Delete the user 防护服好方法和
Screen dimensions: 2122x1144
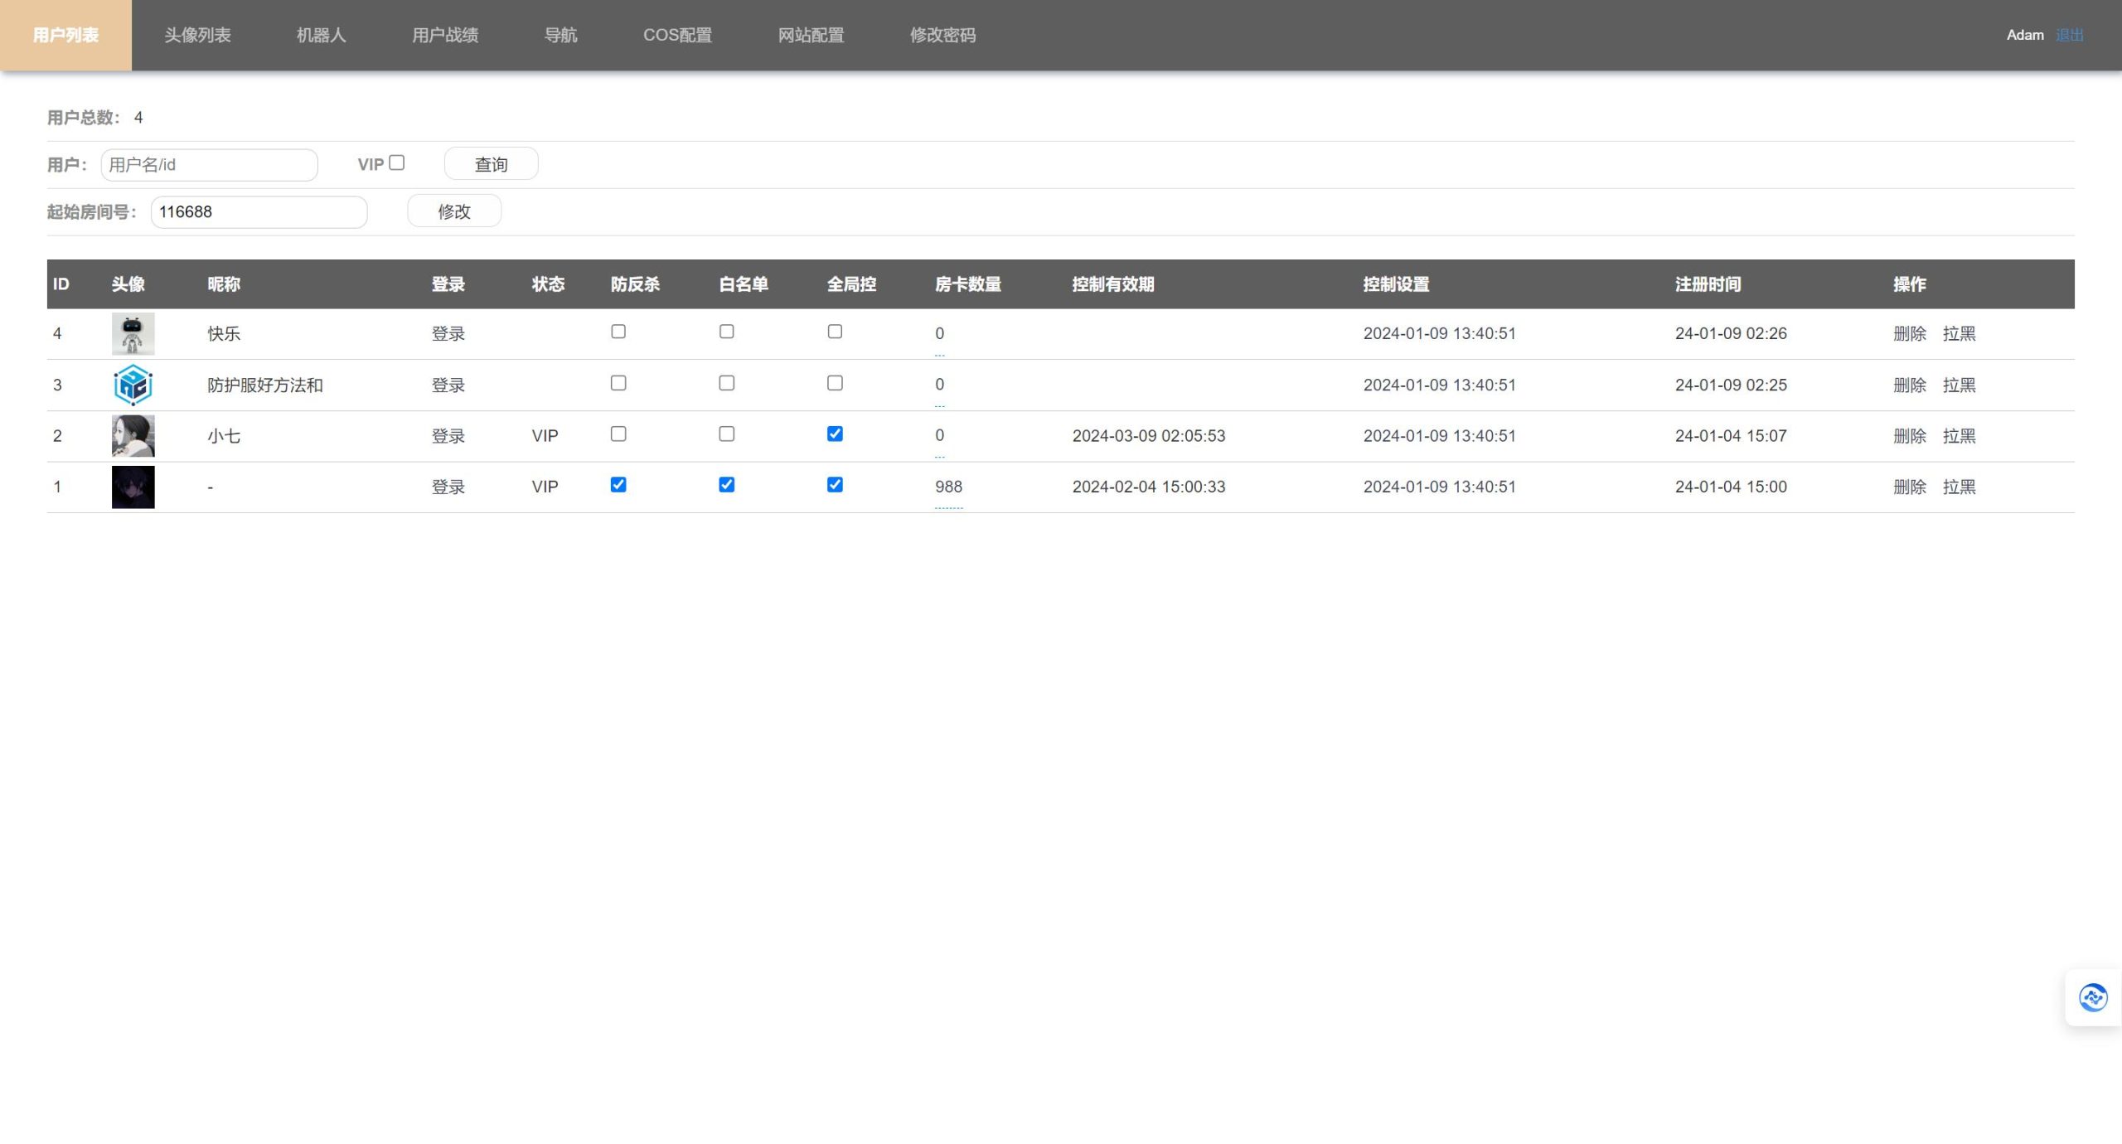1909,385
